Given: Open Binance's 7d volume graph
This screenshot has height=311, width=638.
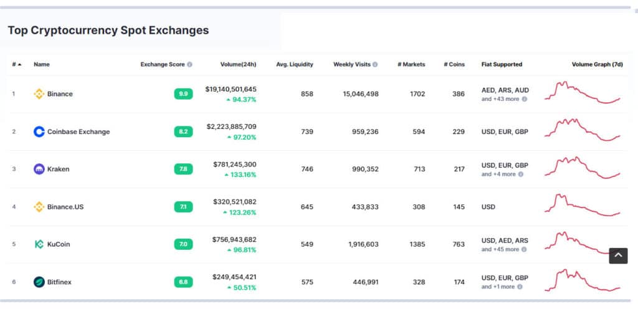Looking at the screenshot, I should [x=583, y=92].
